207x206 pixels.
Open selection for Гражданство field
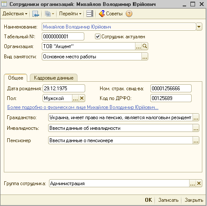tap(196, 117)
